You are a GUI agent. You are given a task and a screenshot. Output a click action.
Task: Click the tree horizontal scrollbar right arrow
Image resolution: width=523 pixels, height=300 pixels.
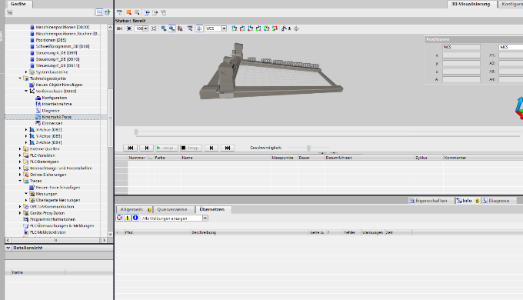click(104, 240)
